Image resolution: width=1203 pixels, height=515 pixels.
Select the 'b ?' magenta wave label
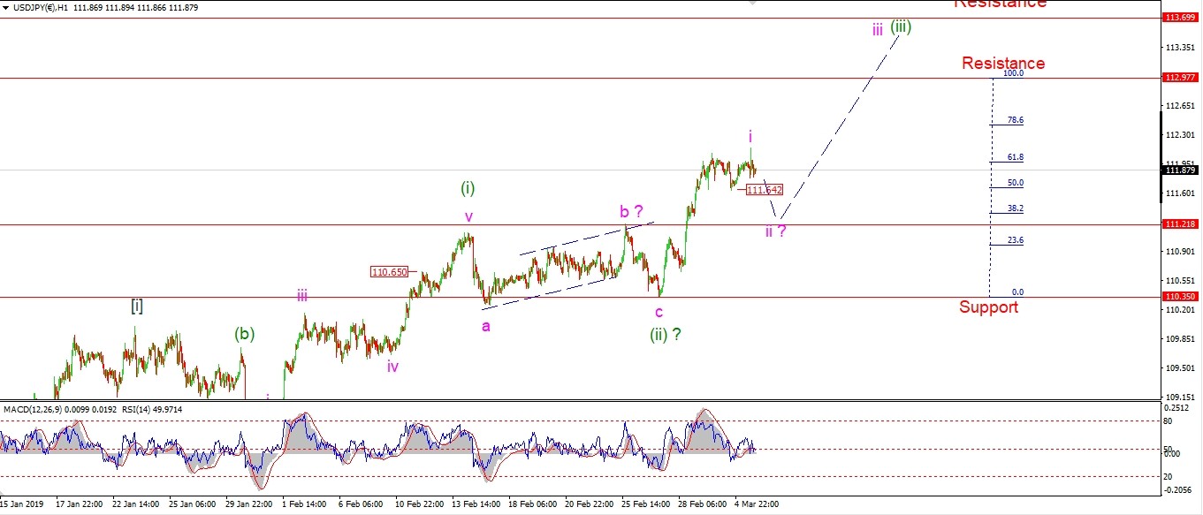tap(631, 211)
